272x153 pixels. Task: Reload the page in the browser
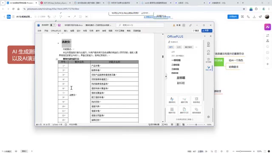point(13,9)
